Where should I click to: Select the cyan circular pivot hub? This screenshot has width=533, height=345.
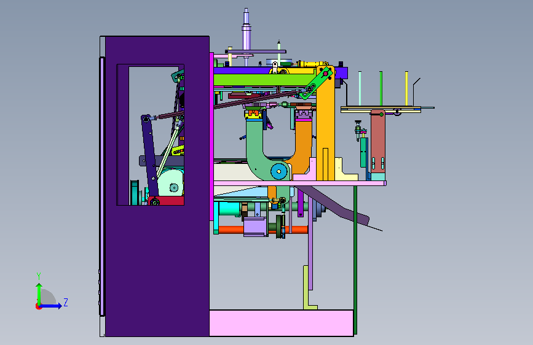click(278, 172)
